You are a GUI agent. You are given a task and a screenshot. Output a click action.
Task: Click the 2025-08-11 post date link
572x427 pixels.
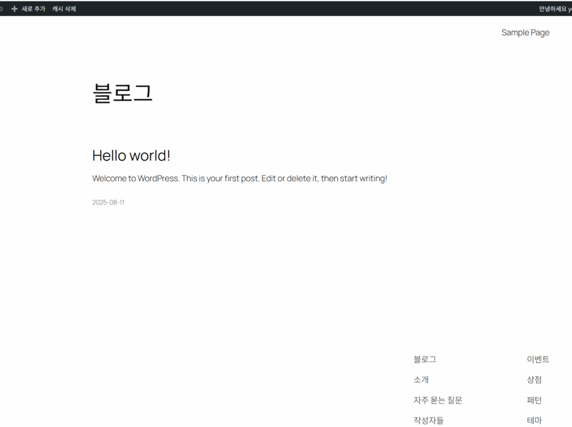point(108,202)
